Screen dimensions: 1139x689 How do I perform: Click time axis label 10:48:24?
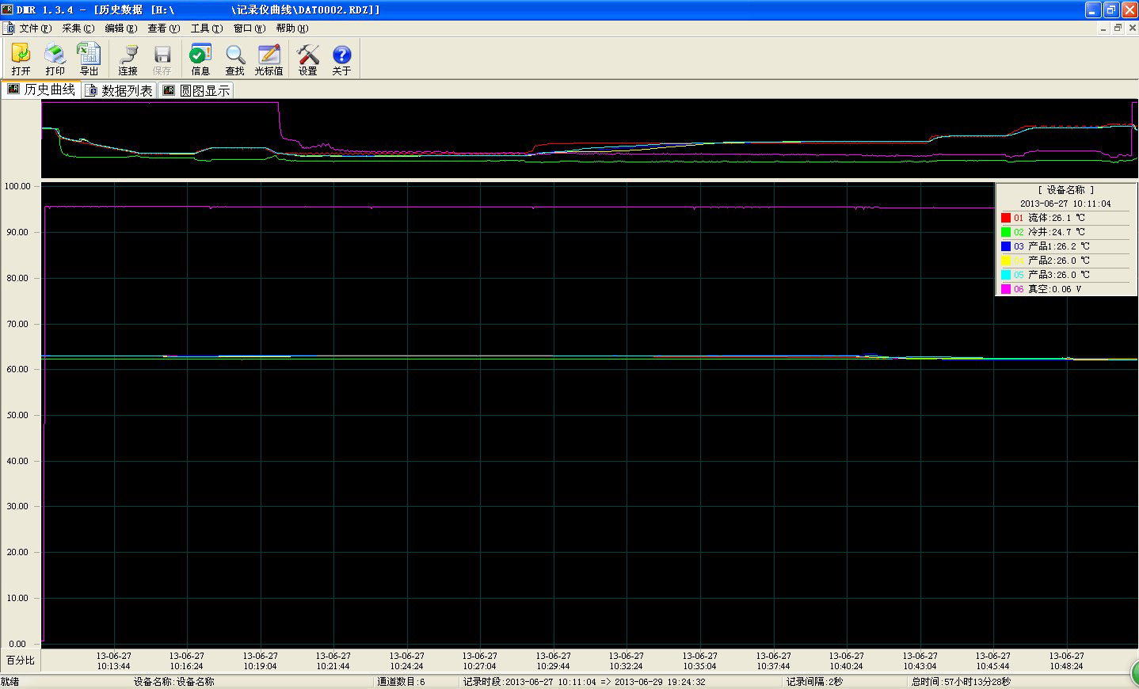click(x=1066, y=666)
